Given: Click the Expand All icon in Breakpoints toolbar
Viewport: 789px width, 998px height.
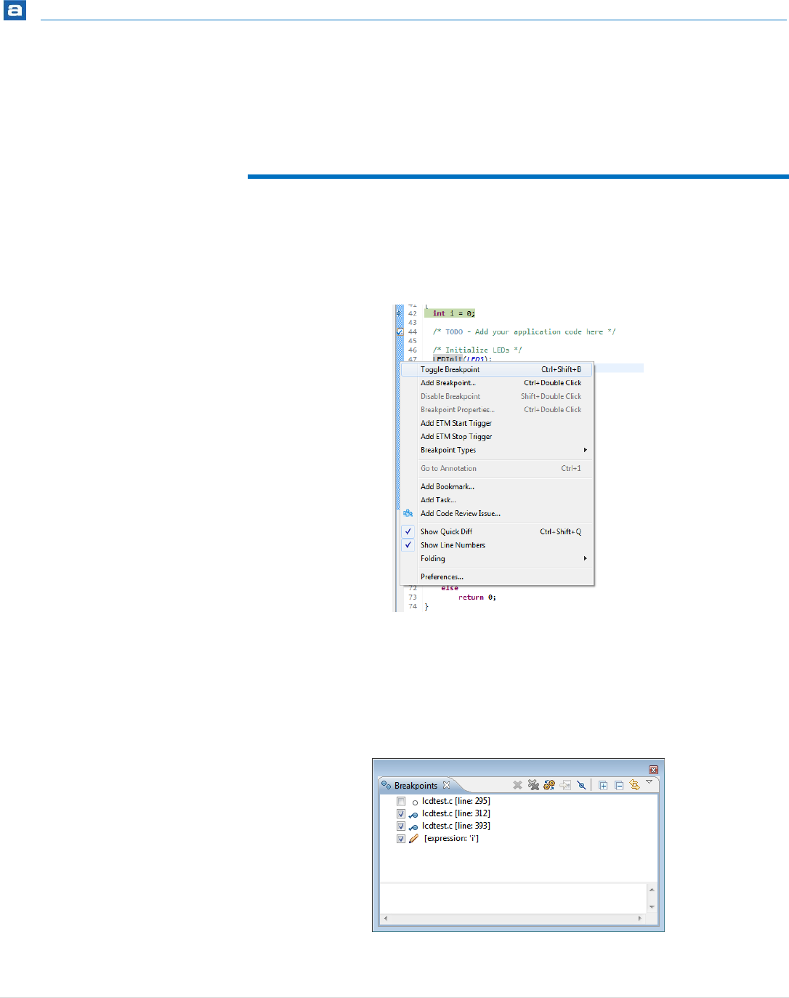Looking at the screenshot, I should 603,785.
